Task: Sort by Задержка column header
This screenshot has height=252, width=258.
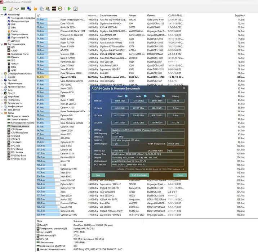Action: pos(239,15)
